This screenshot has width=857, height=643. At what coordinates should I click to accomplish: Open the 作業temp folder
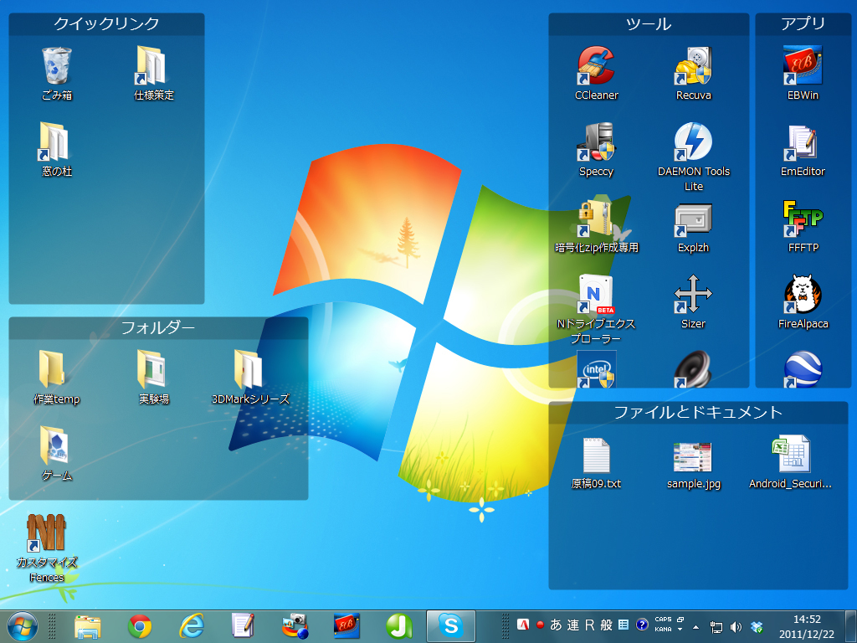click(x=57, y=377)
